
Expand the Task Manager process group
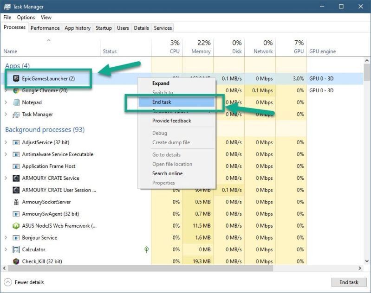coord(6,115)
